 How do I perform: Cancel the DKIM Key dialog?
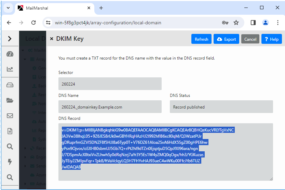click(x=250, y=39)
